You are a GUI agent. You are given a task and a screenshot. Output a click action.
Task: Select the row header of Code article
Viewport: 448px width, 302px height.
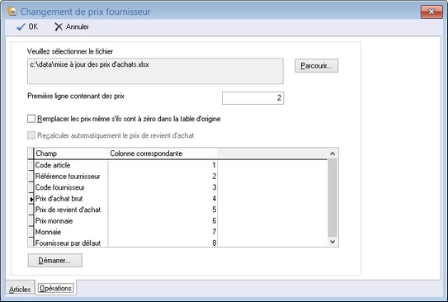tap(31, 165)
